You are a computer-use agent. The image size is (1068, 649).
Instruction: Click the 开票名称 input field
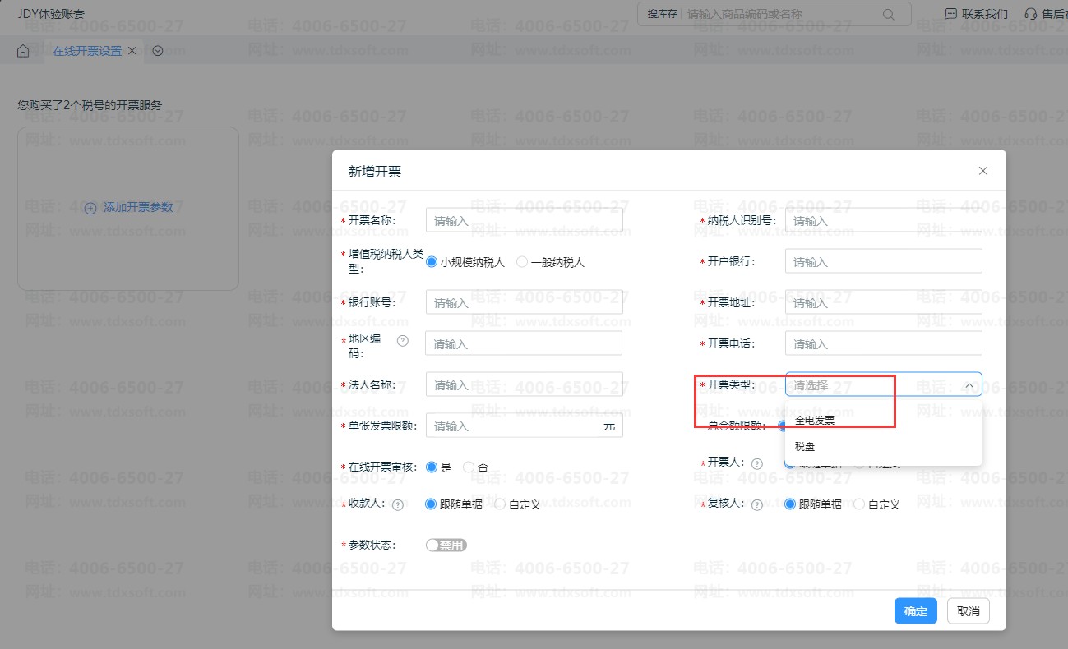(524, 221)
